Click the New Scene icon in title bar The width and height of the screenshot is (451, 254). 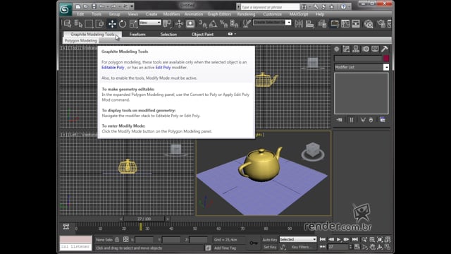point(78,6)
